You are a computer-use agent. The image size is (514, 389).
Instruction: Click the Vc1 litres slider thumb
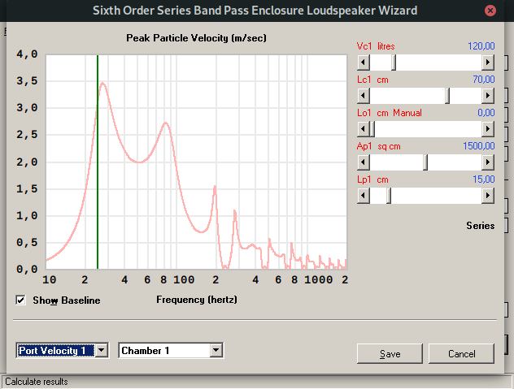click(394, 63)
